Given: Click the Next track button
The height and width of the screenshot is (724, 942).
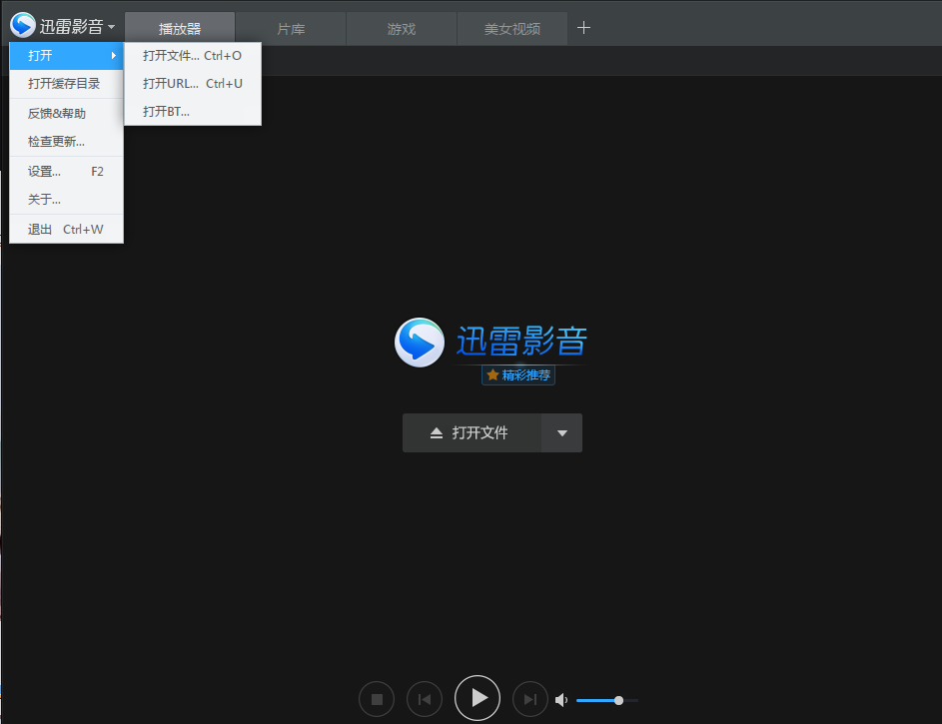Looking at the screenshot, I should click(x=530, y=700).
